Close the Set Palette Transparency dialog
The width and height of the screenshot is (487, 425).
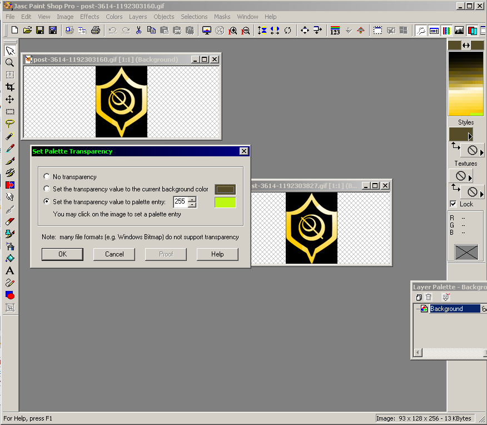244,151
